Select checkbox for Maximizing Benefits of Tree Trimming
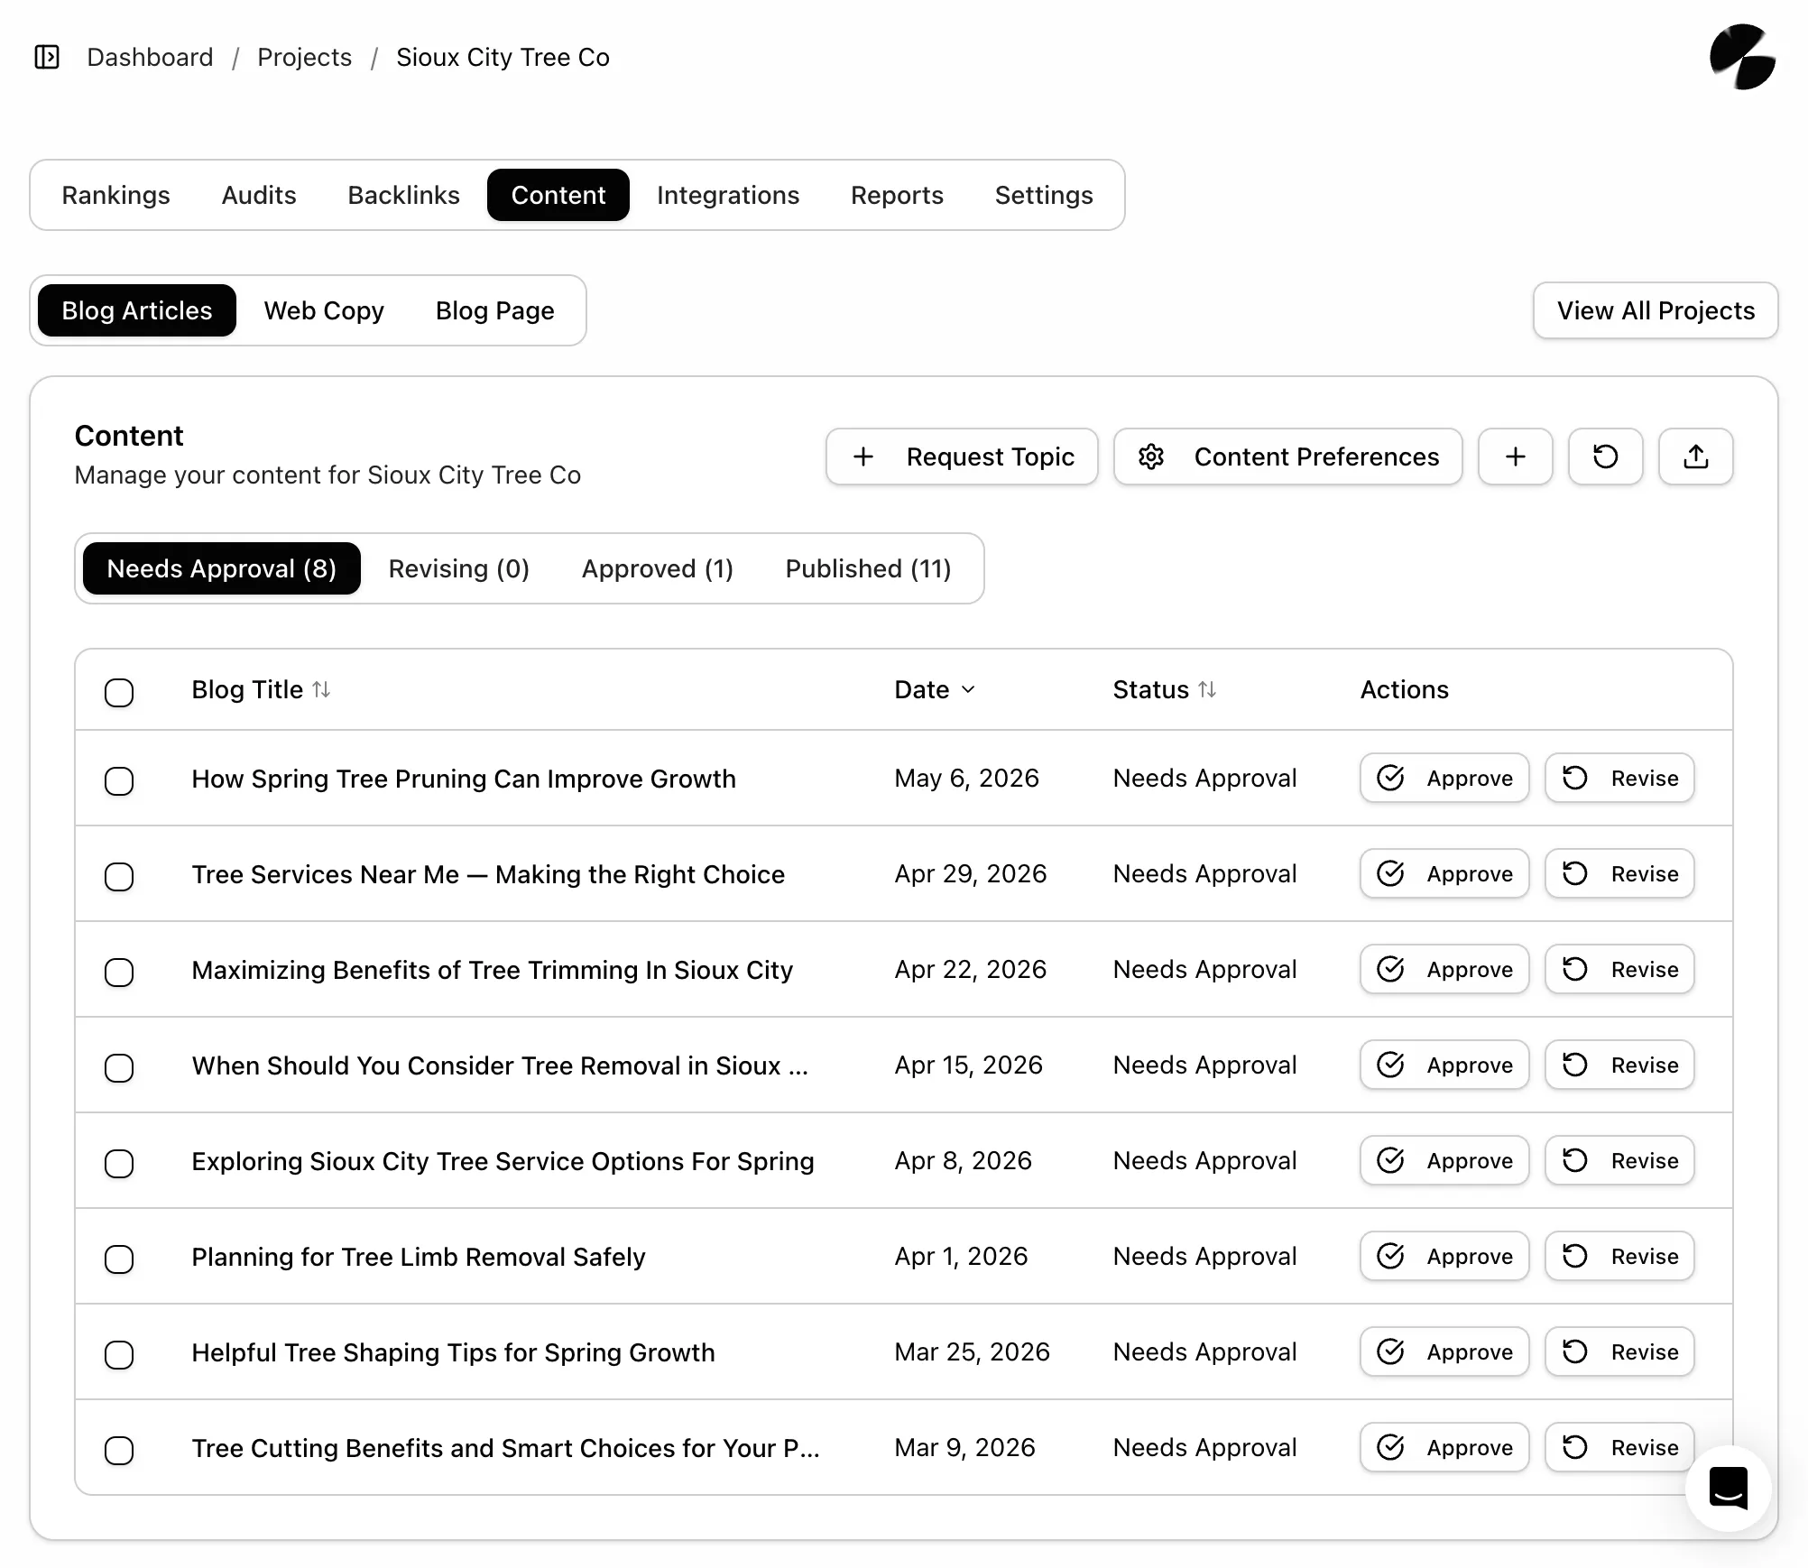The width and height of the screenshot is (1808, 1568). pyautogui.click(x=119, y=973)
